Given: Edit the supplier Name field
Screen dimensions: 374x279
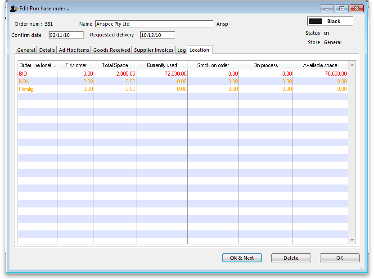Looking at the screenshot, I should 153,24.
